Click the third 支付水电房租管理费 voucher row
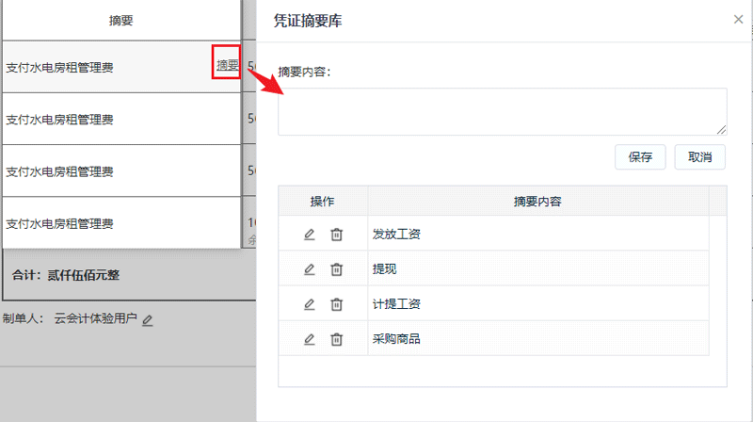 [x=122, y=170]
